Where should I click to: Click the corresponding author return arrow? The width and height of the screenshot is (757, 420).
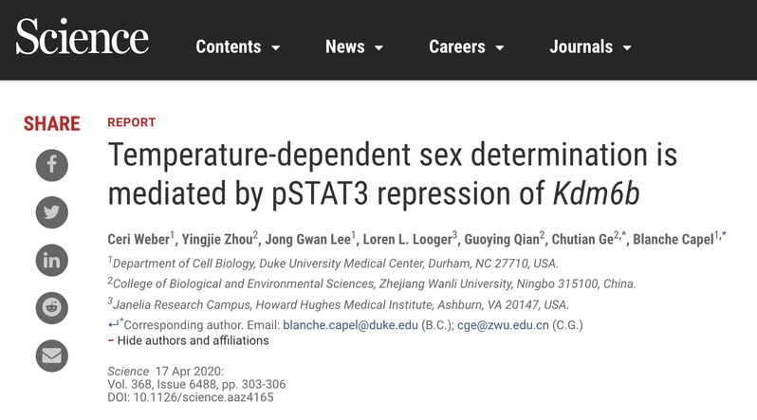click(113, 324)
